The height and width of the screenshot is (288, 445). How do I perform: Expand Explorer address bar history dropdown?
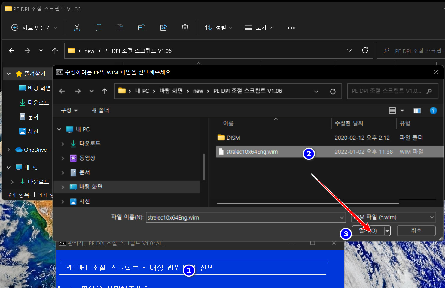coord(350,50)
